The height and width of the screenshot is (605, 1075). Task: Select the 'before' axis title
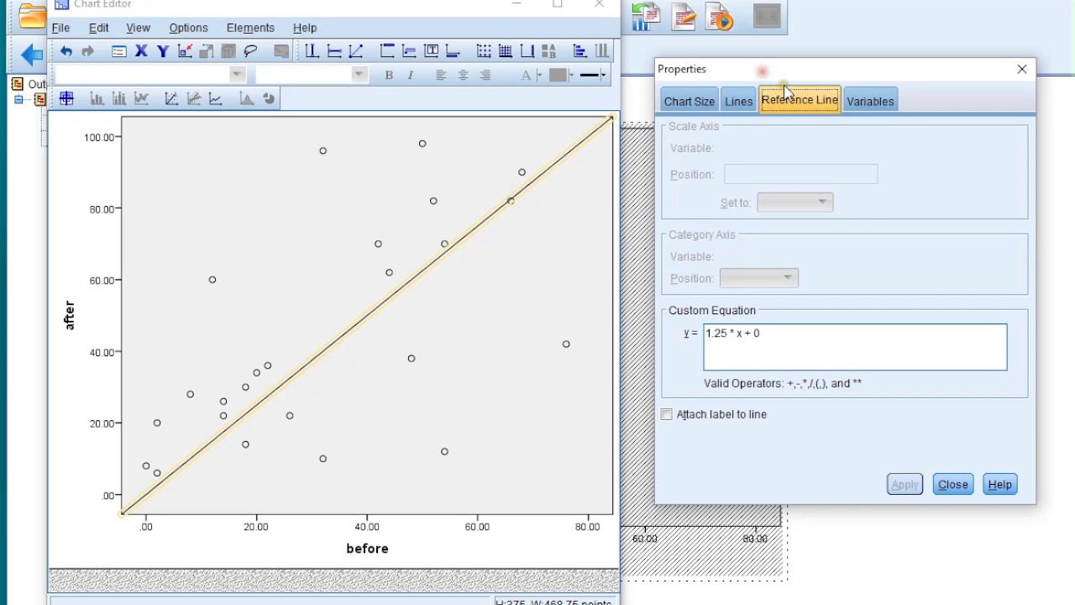[x=367, y=549]
